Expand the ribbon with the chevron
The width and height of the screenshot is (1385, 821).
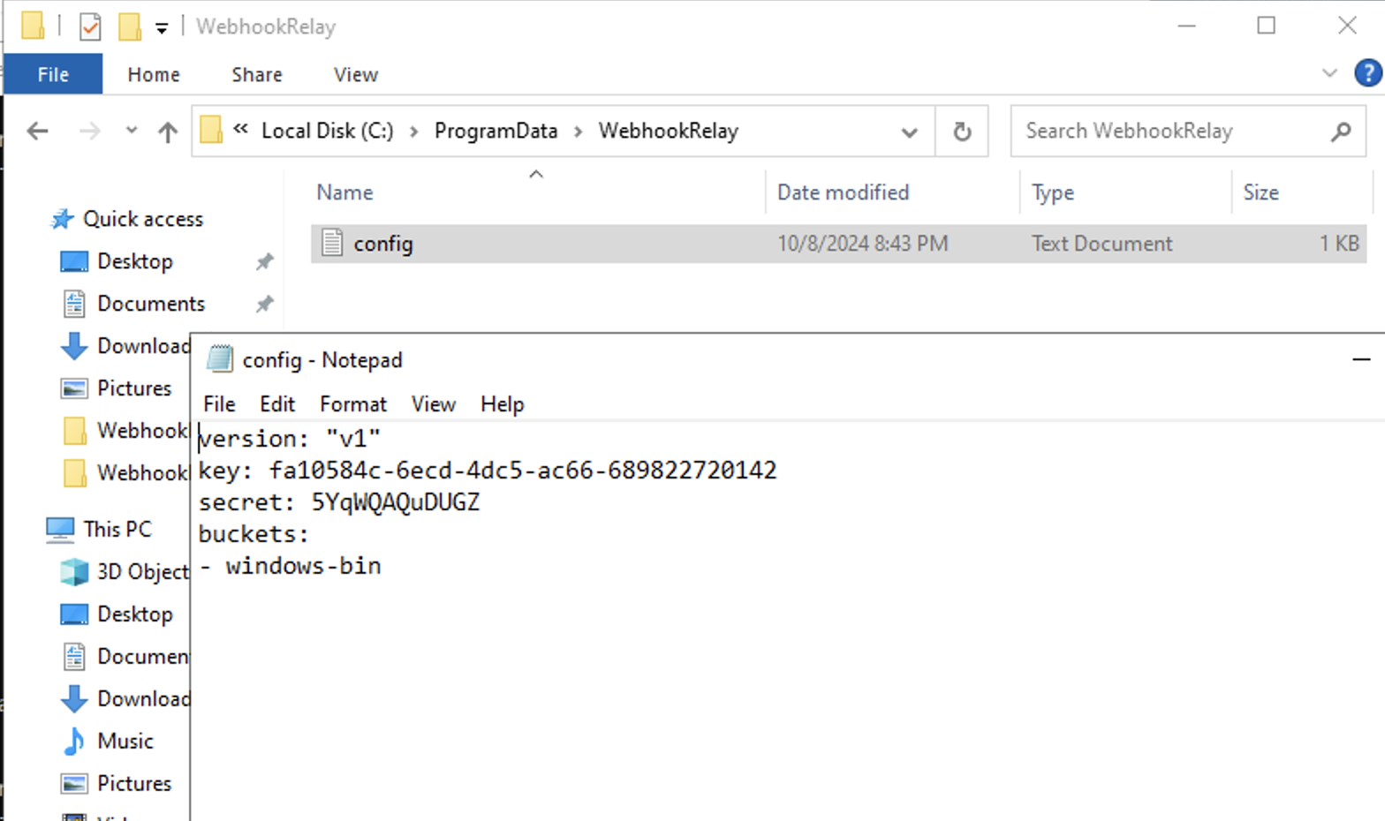(x=1329, y=73)
